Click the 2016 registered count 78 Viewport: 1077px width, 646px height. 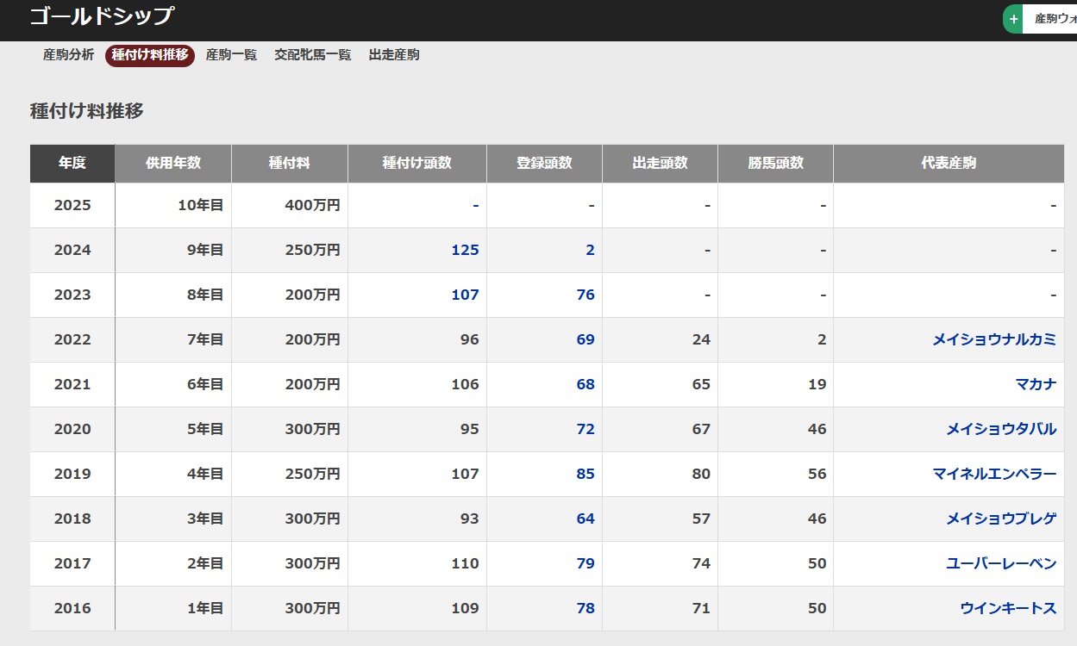click(585, 608)
